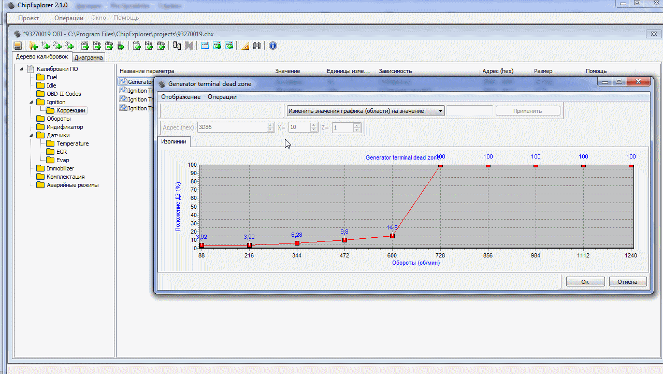Click the binoculars search icon
This screenshot has height=374, width=663.
pyautogui.click(x=257, y=46)
